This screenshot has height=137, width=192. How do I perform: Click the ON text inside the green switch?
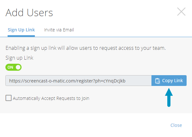10,67
